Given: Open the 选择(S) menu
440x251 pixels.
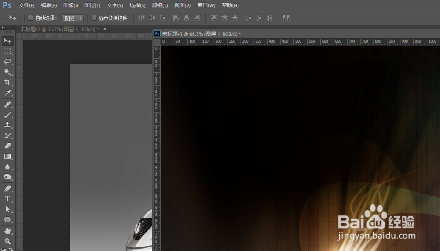Looking at the screenshot, I should click(137, 5).
